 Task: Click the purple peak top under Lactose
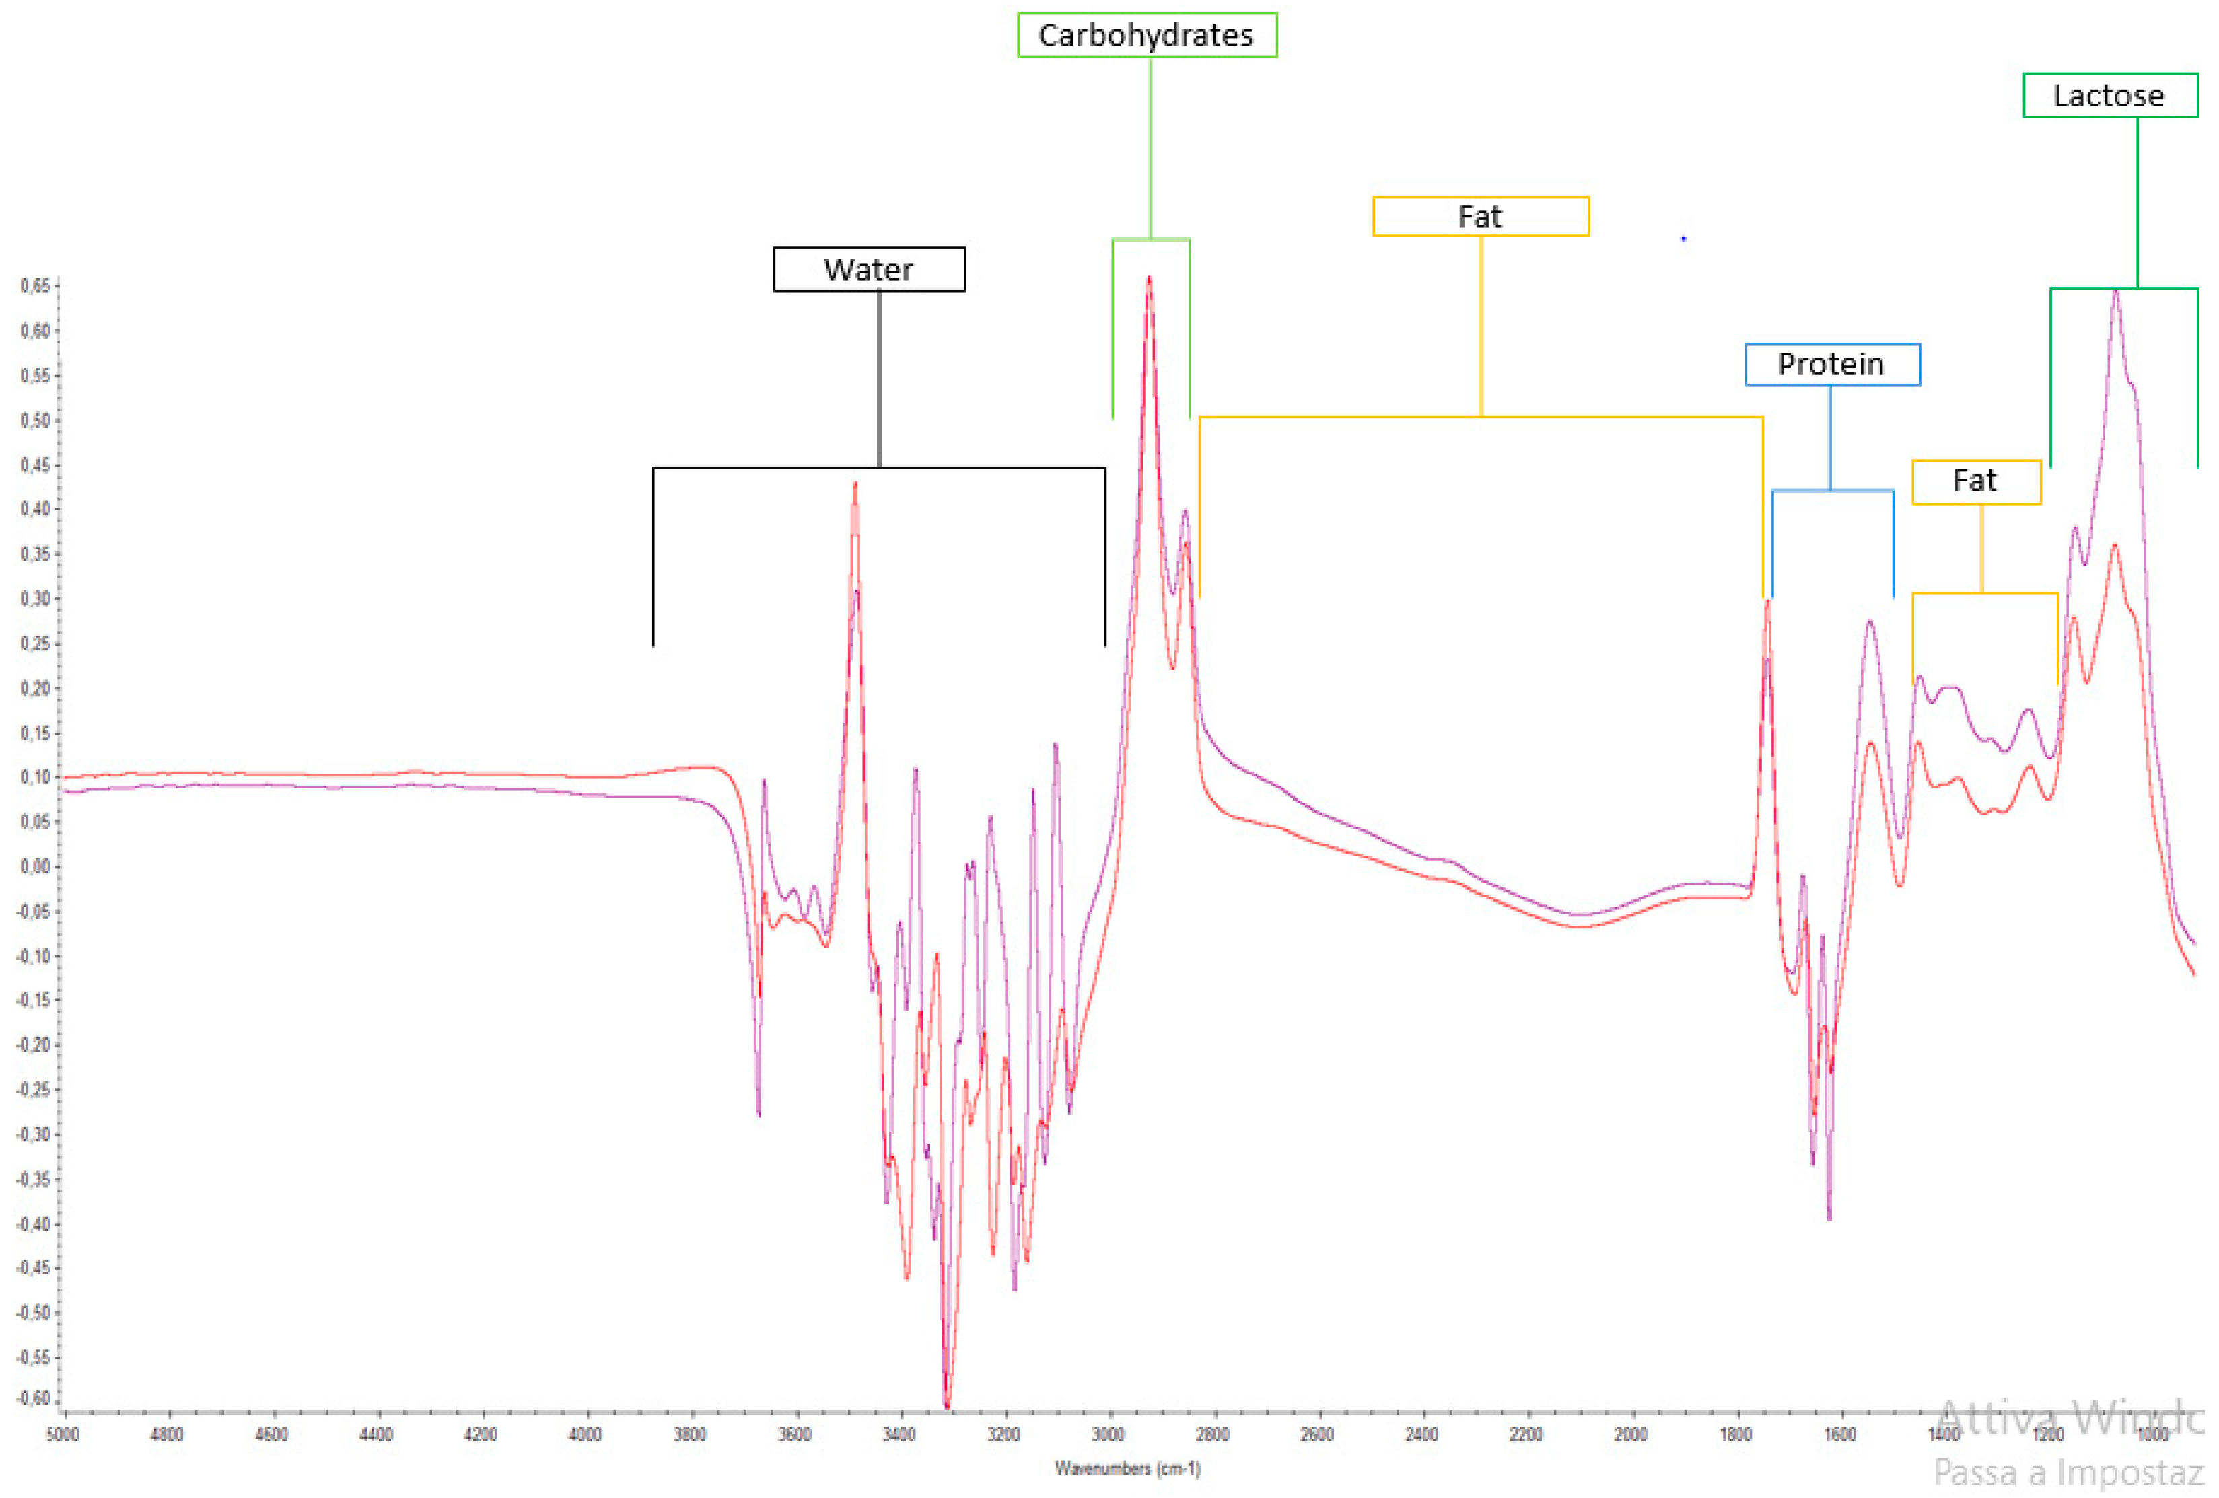[2116, 292]
